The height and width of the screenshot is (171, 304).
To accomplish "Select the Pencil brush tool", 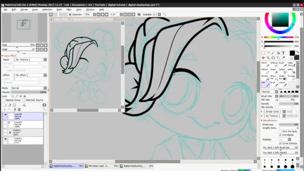I will pyautogui.click(x=265, y=65).
